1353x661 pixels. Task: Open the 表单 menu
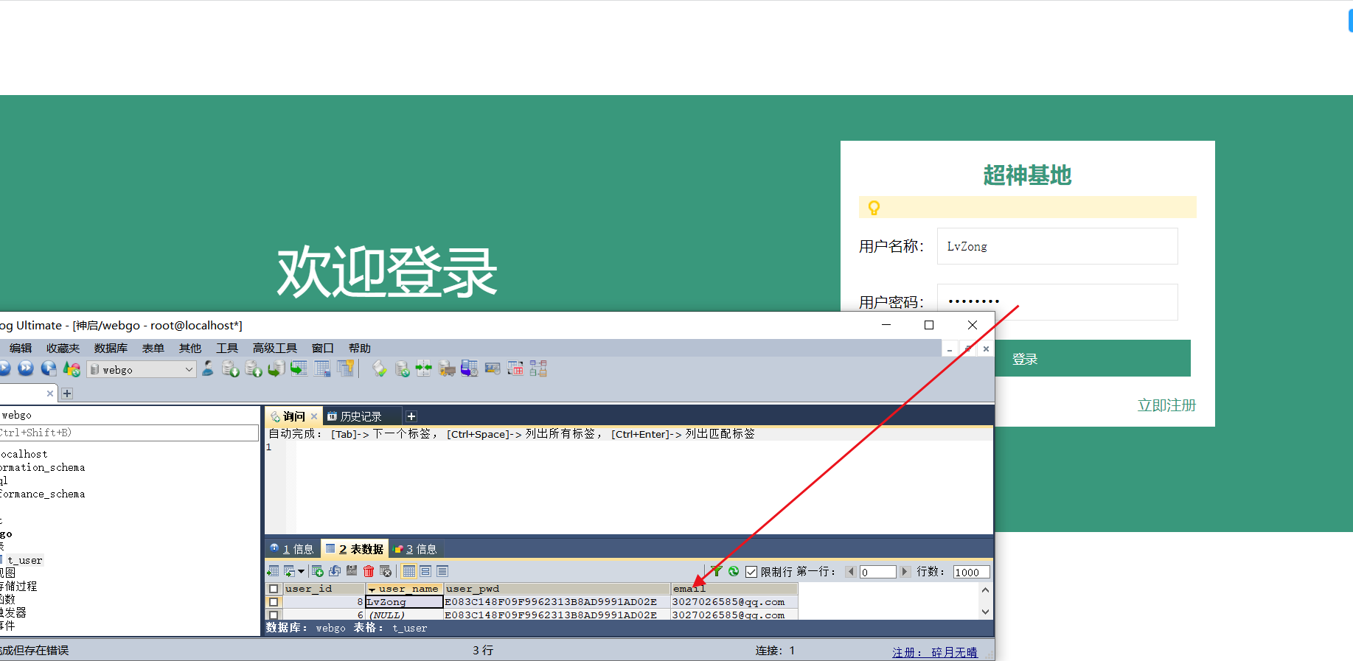pyautogui.click(x=153, y=348)
